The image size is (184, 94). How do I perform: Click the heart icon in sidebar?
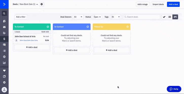point(4,71)
